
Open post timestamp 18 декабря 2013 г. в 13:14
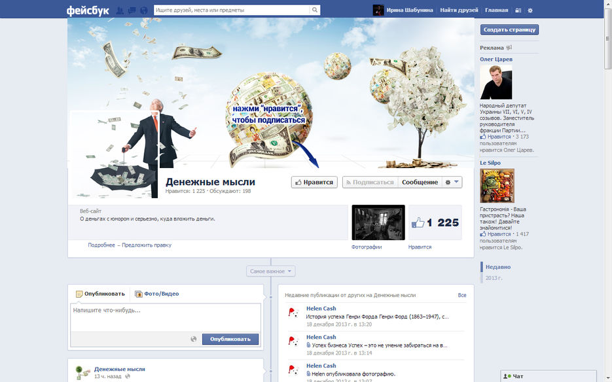tap(339, 353)
